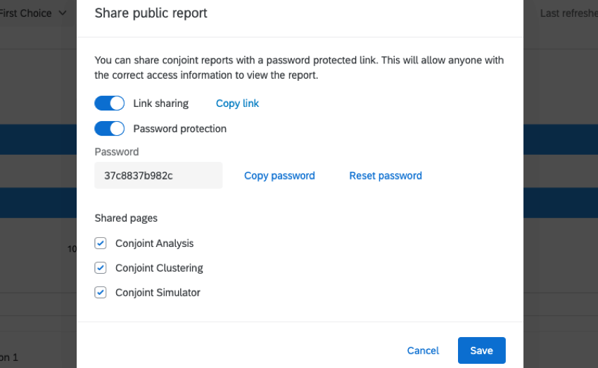Uncheck the Conjoint Analysis checkbox
This screenshot has width=598, height=368.
click(x=101, y=243)
